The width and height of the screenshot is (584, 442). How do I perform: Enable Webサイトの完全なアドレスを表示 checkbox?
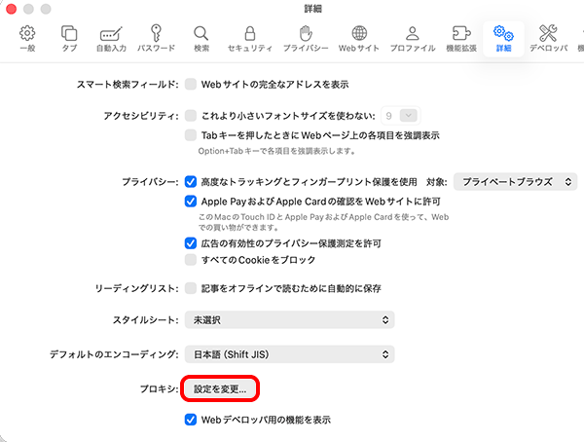point(191,85)
